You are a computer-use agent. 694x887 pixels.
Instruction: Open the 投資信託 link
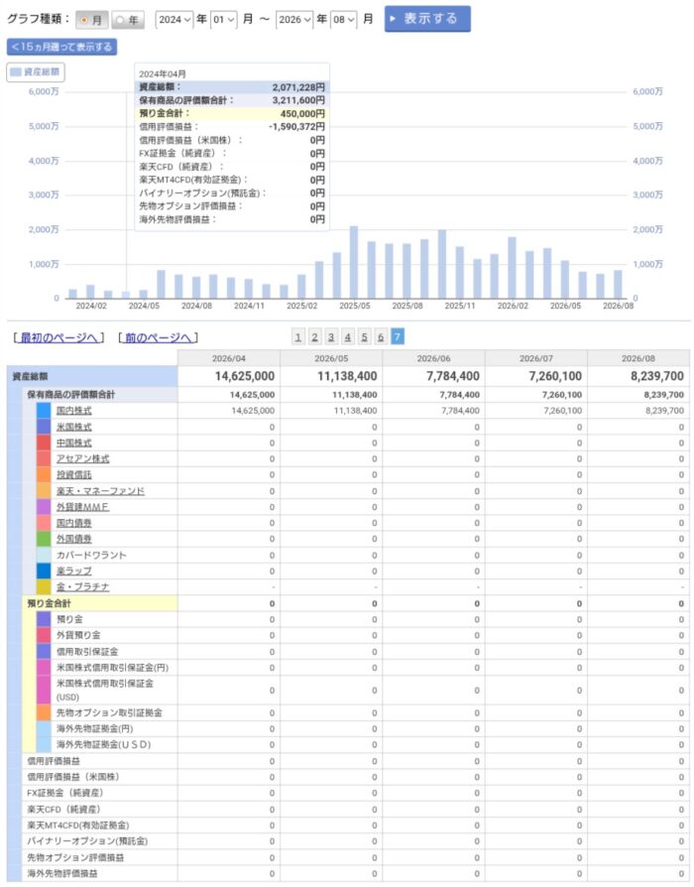point(74,474)
